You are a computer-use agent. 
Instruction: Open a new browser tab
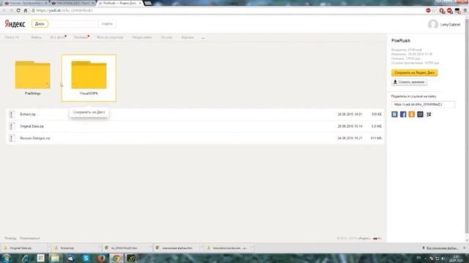pyautogui.click(x=148, y=3)
